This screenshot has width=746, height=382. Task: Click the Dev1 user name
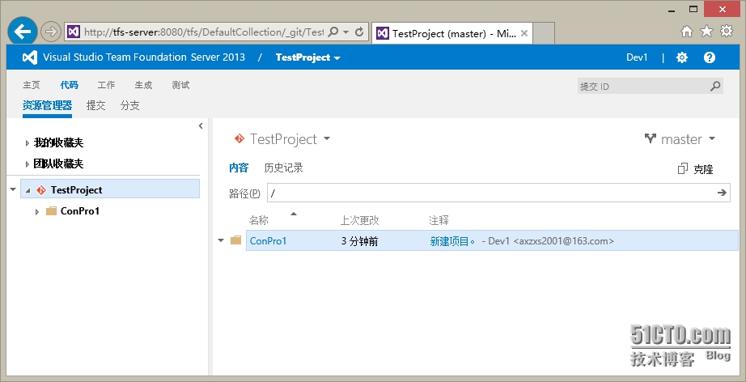pyautogui.click(x=637, y=57)
